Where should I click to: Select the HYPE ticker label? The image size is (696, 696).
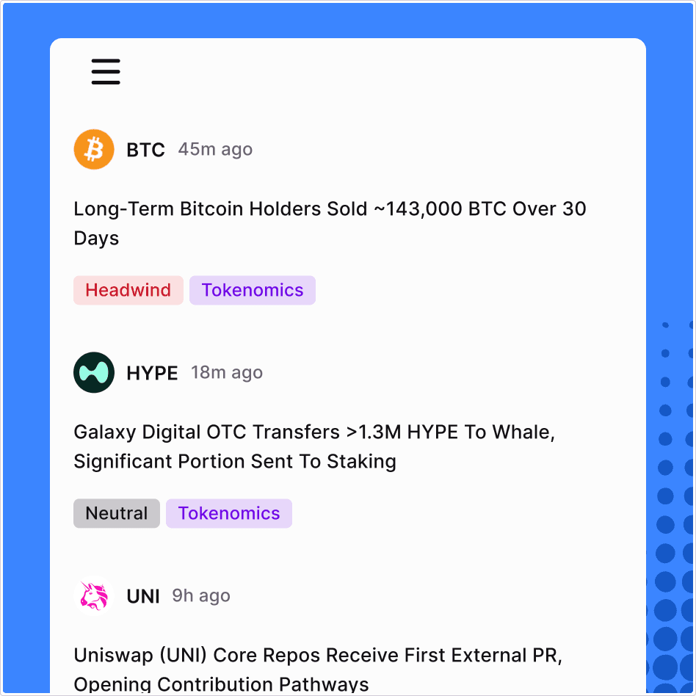pos(152,373)
